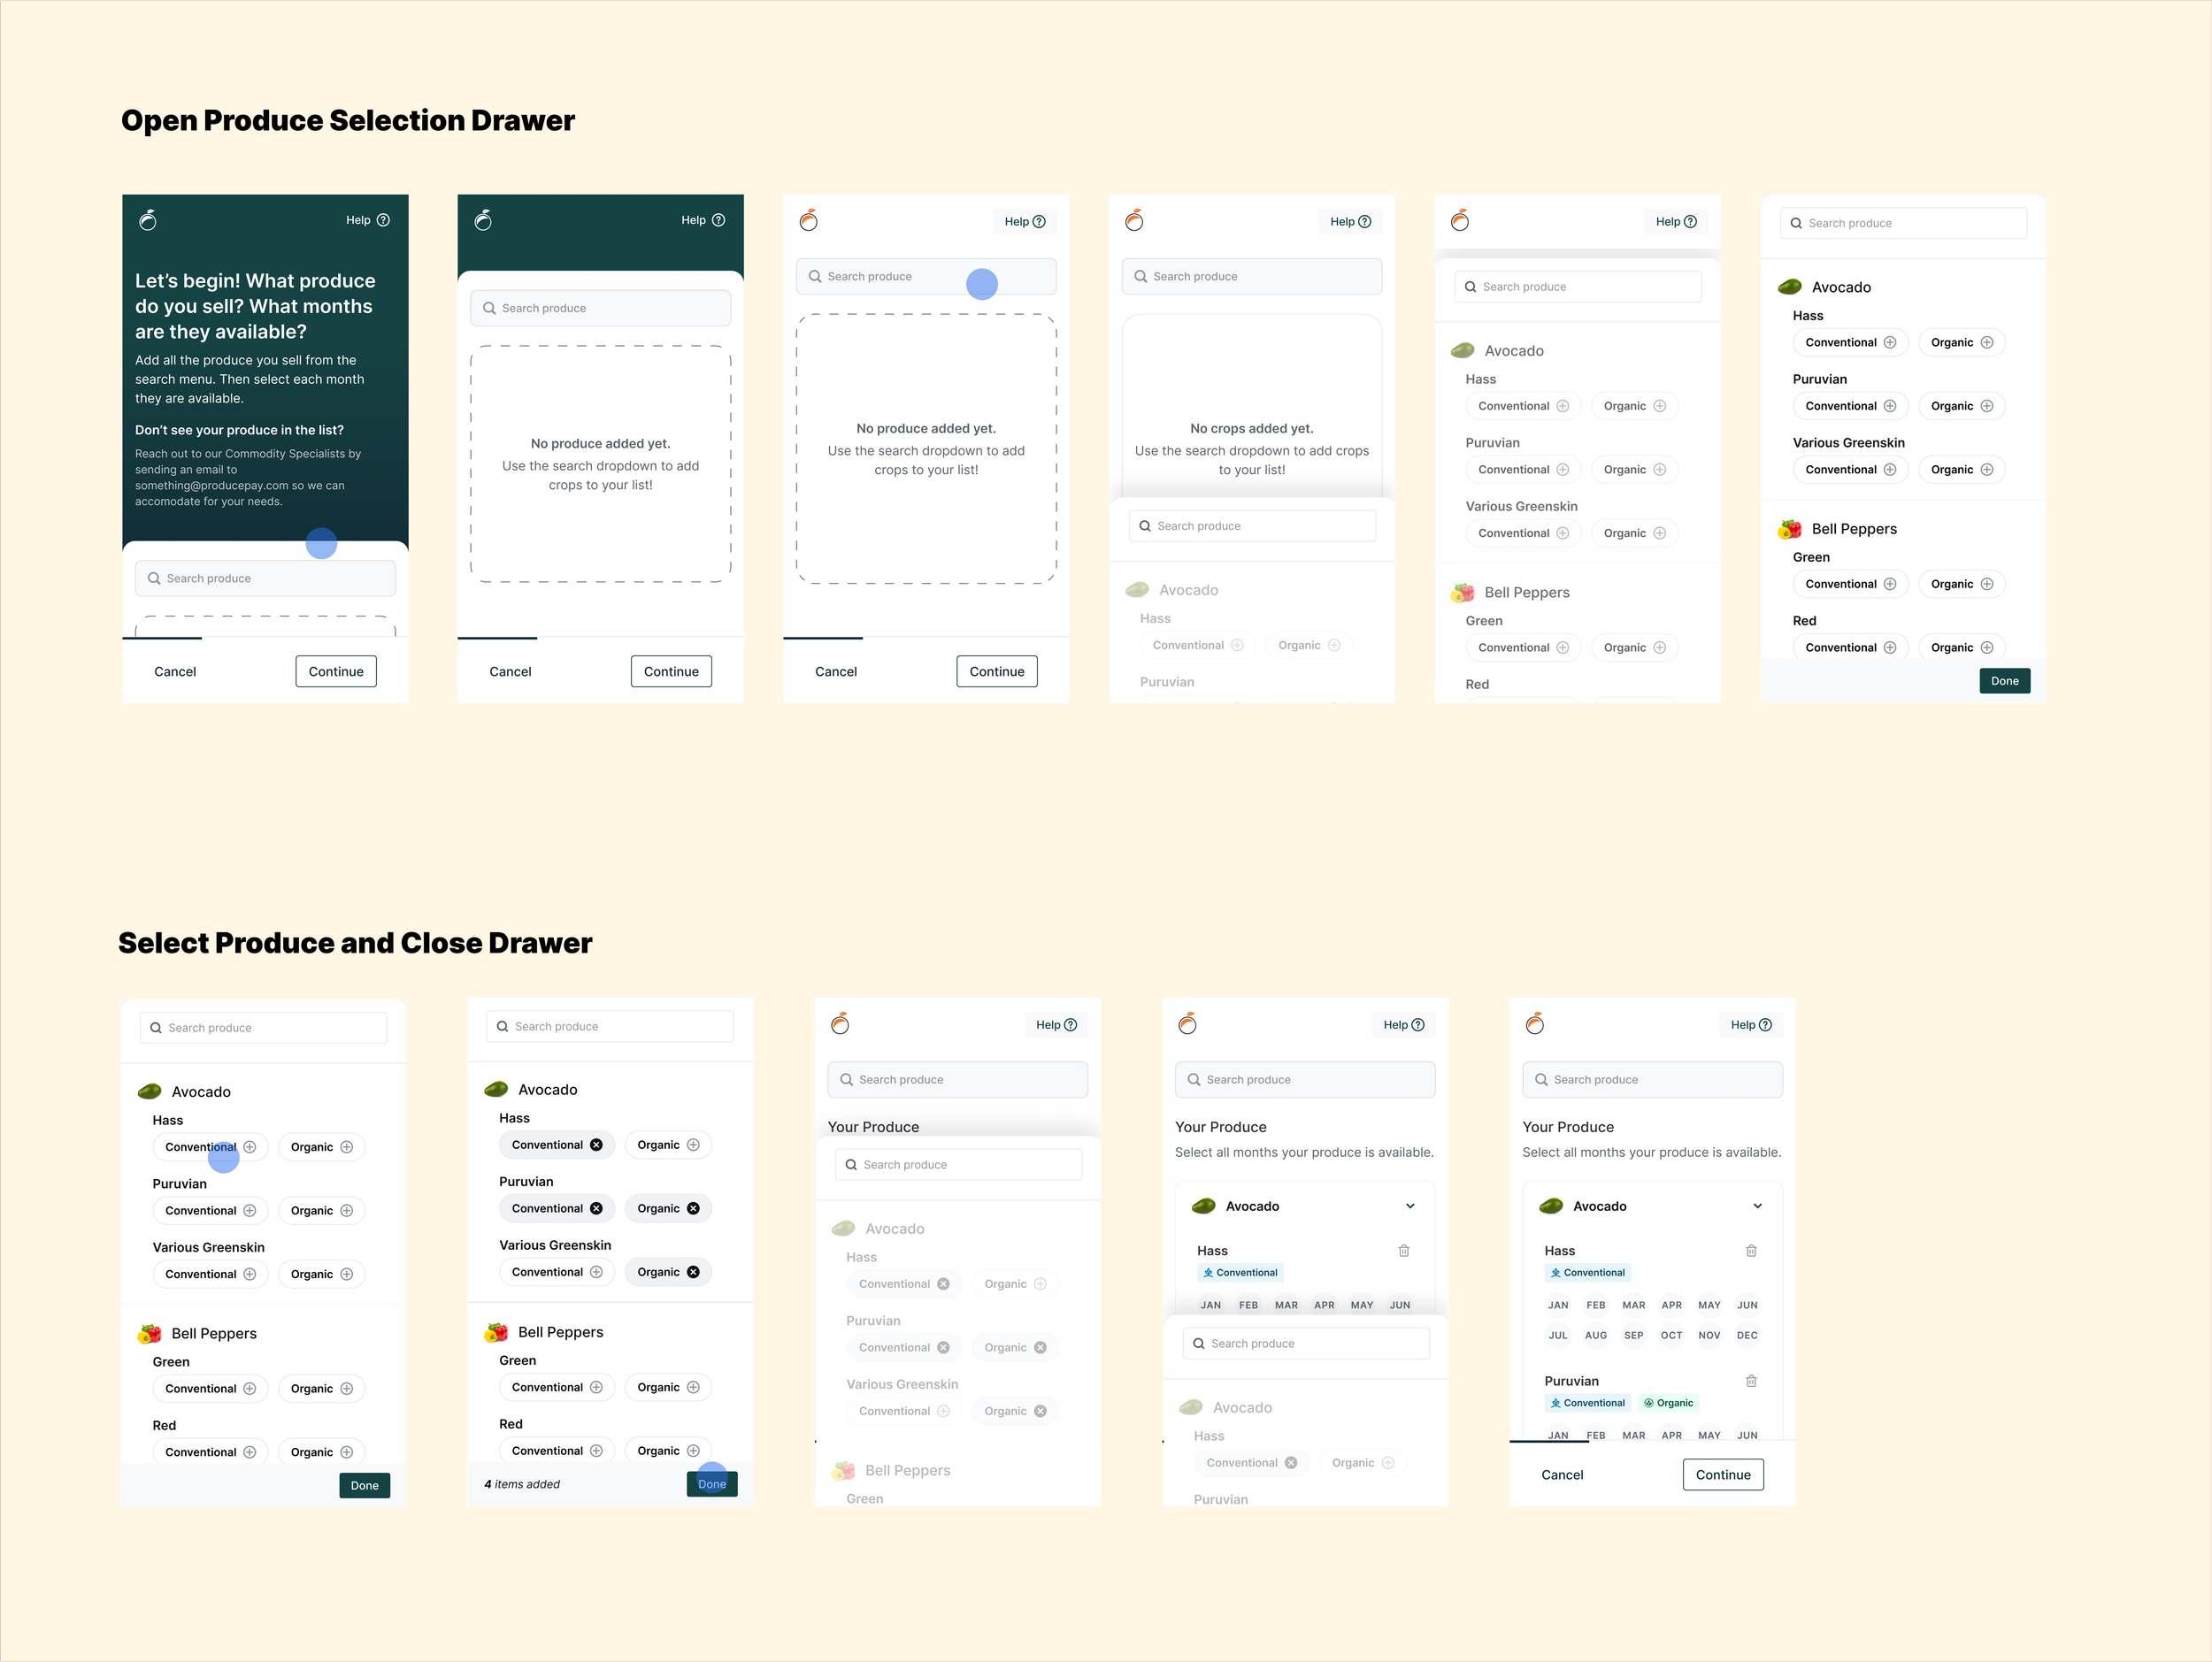Click the Search produce field on the 'Let's begin' screen

pos(265,578)
